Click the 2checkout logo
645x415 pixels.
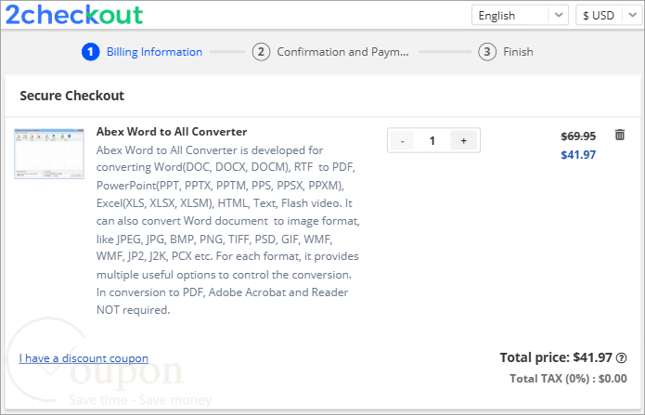tap(74, 15)
